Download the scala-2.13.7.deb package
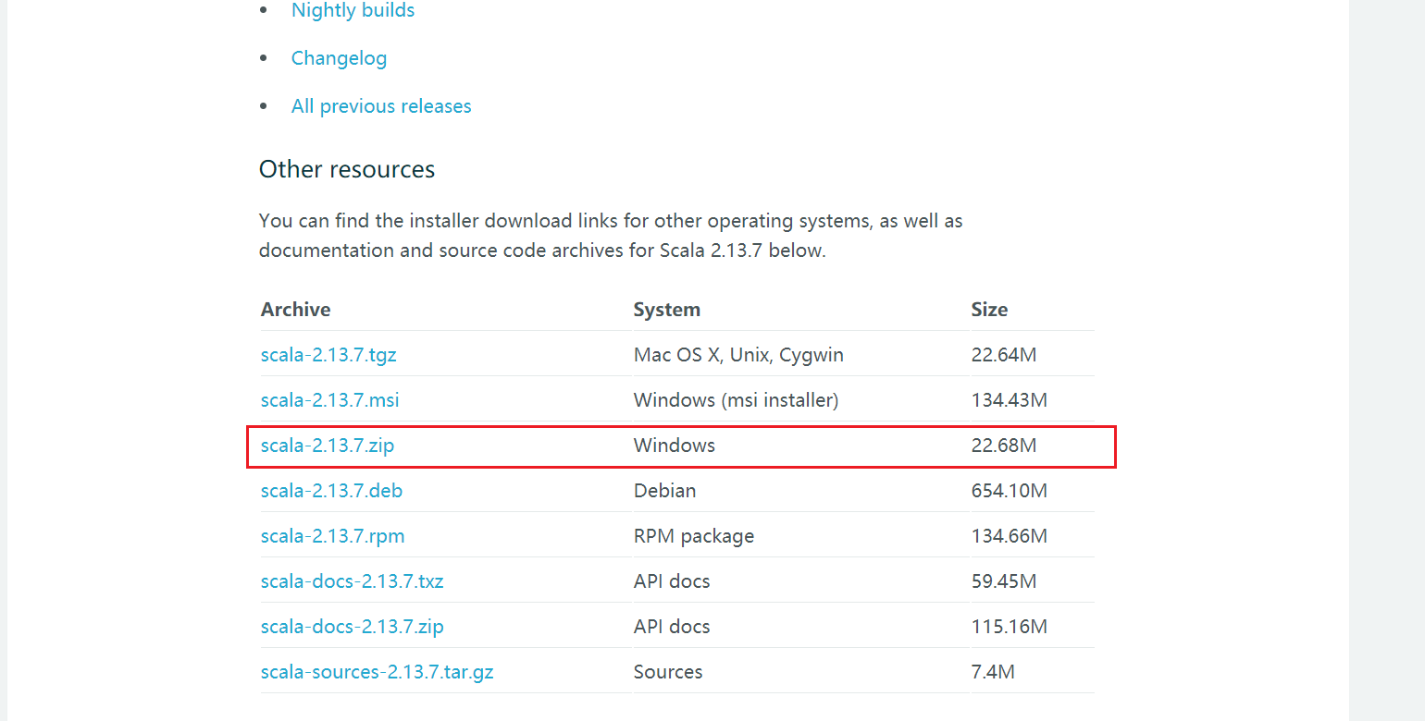 (x=331, y=491)
